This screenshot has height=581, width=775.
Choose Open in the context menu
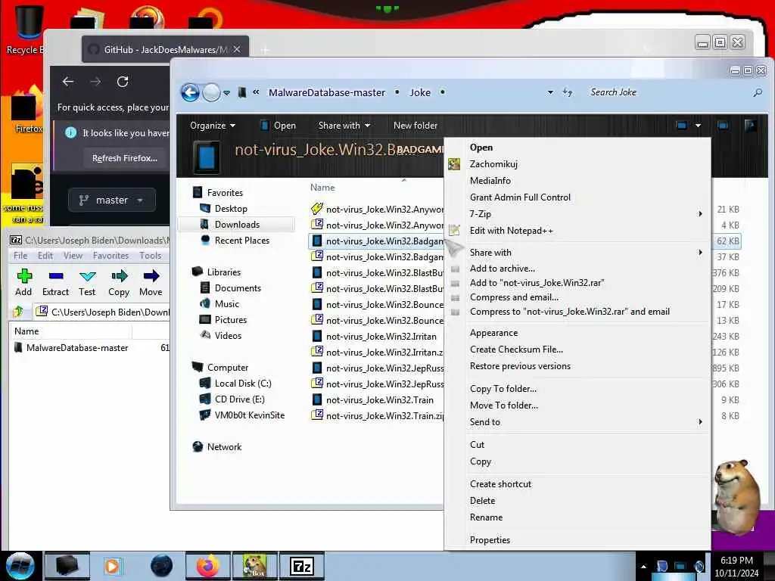[481, 148]
